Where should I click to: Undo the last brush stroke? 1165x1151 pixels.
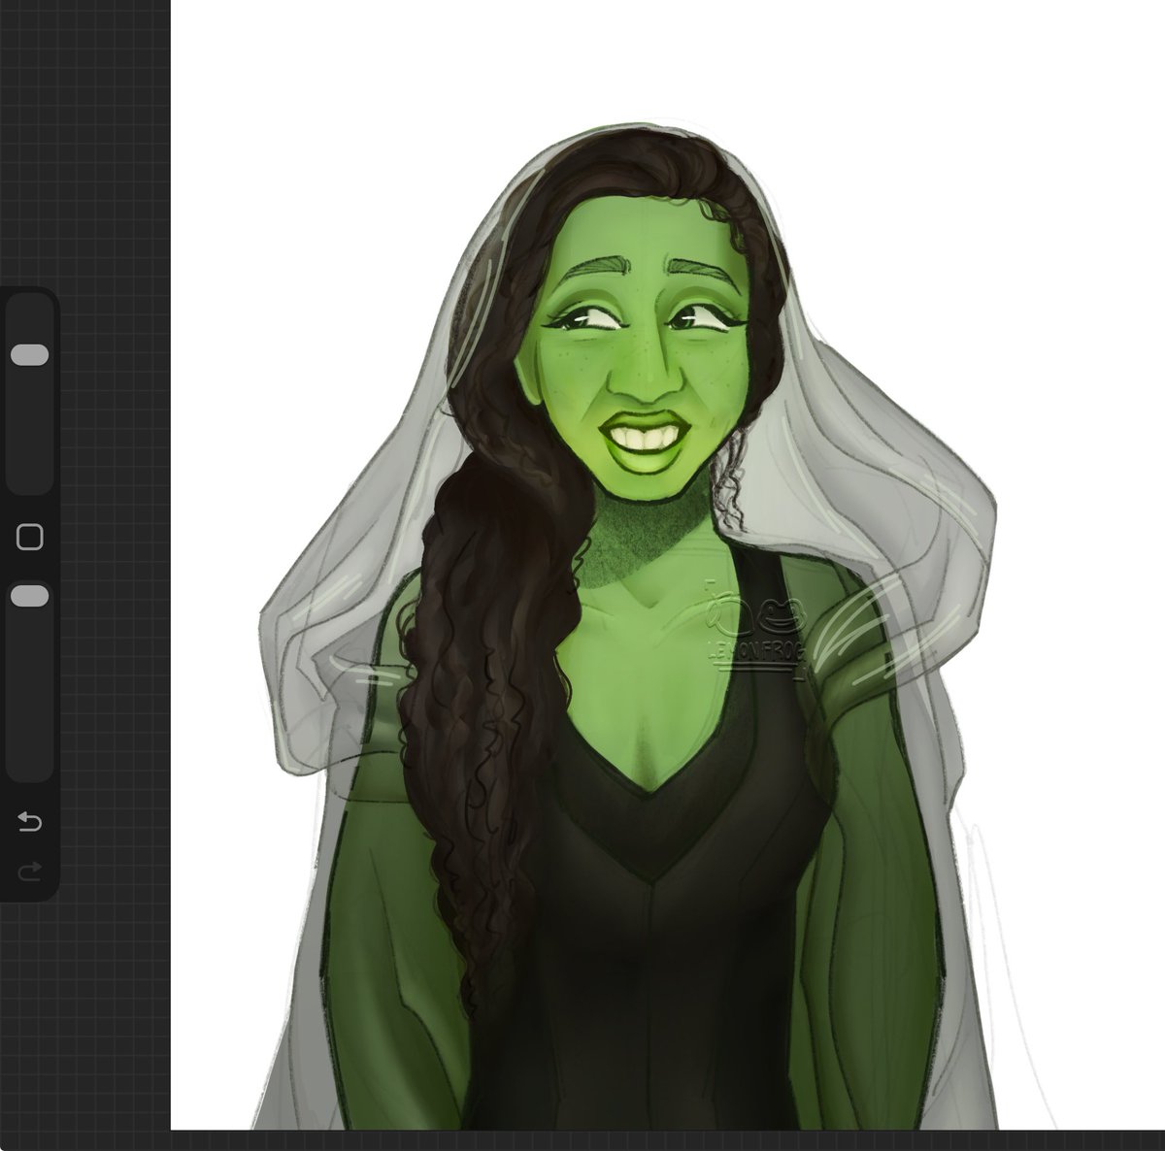pos(29,821)
